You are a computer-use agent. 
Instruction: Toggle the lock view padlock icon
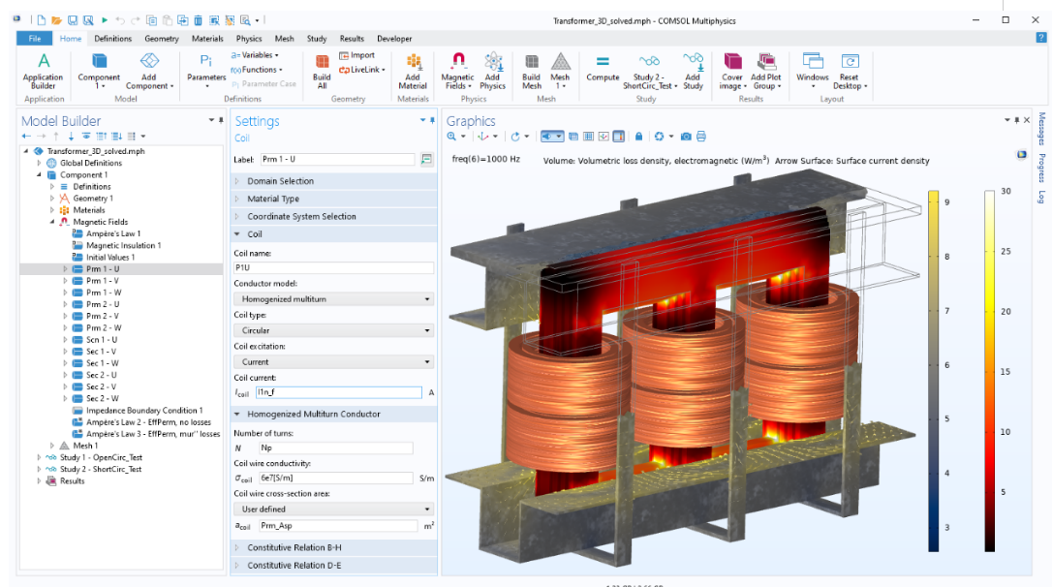pos(638,137)
